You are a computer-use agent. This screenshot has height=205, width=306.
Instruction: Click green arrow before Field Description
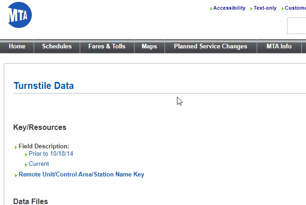pos(16,147)
